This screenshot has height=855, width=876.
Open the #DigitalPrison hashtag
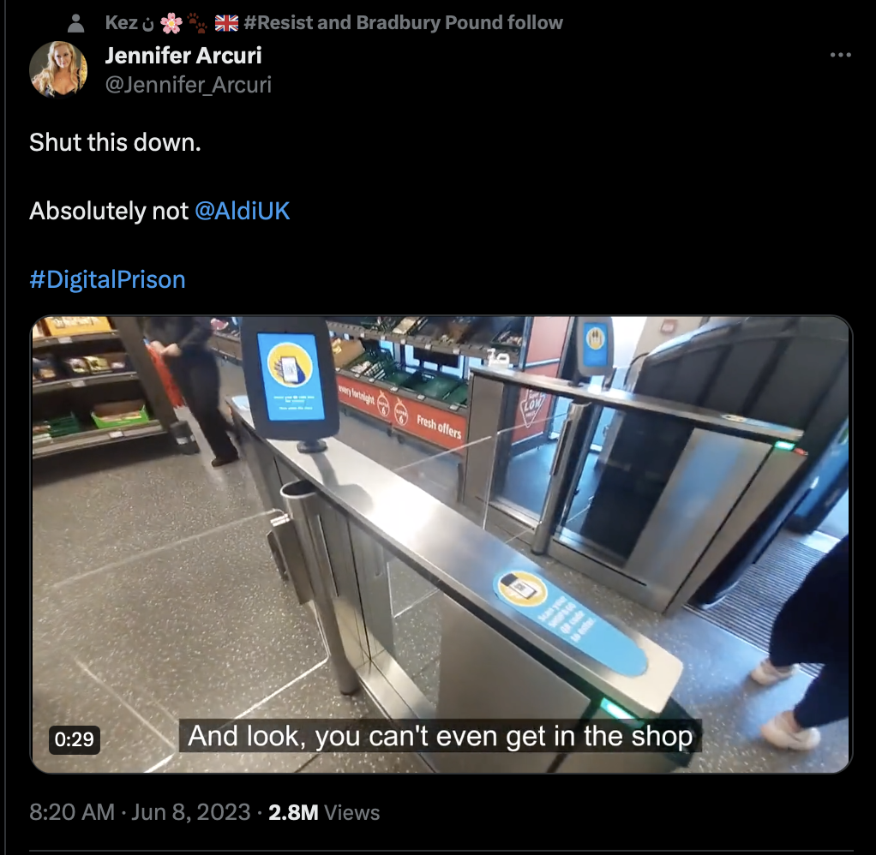click(x=107, y=279)
